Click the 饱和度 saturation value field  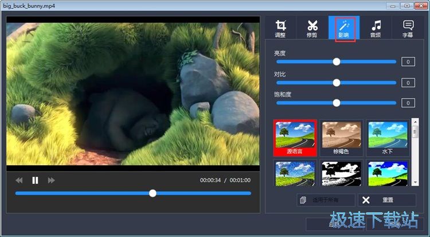(408, 103)
